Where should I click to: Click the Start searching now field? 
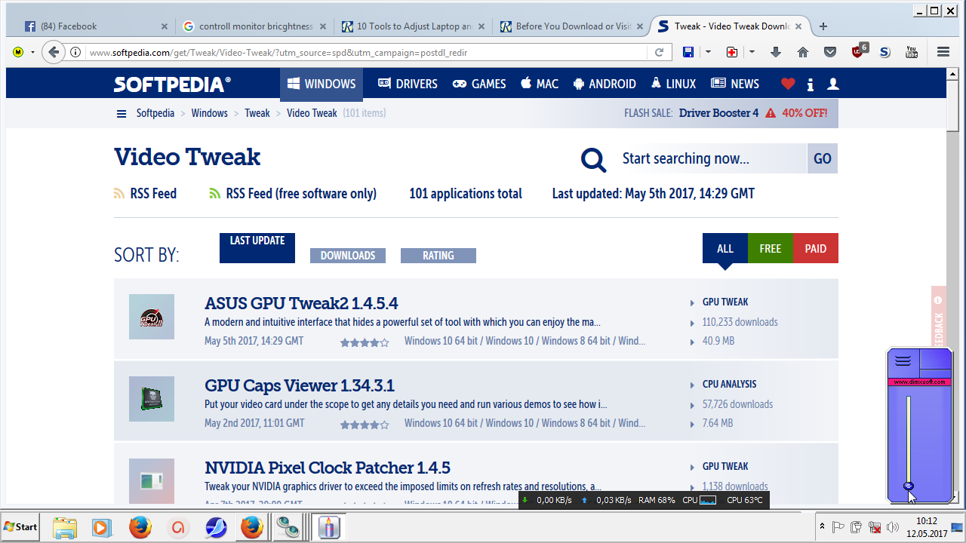click(x=711, y=158)
